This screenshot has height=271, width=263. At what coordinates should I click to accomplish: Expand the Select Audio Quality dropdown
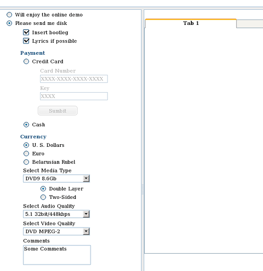pyautogui.click(x=56, y=214)
